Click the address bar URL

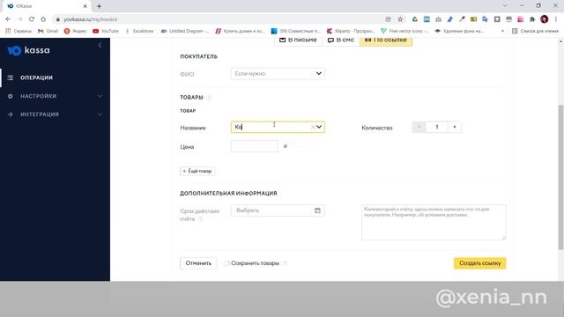click(90, 19)
